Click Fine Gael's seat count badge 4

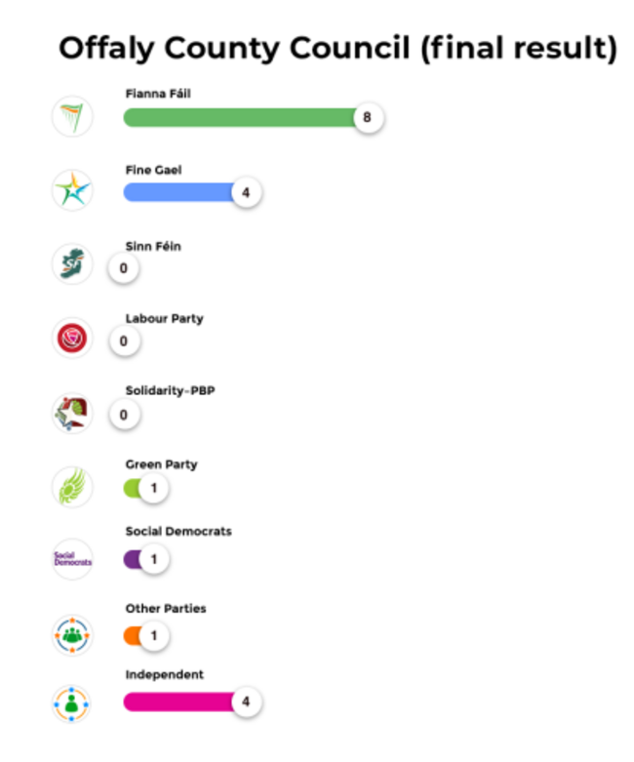(247, 192)
